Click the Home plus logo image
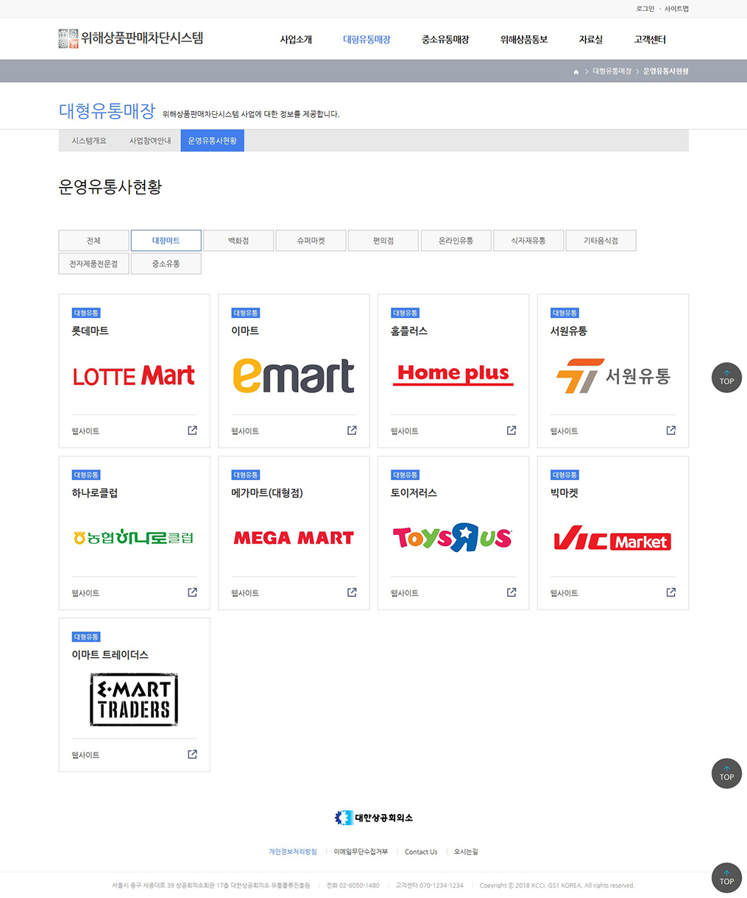Image resolution: width=747 pixels, height=898 pixels. tap(453, 374)
